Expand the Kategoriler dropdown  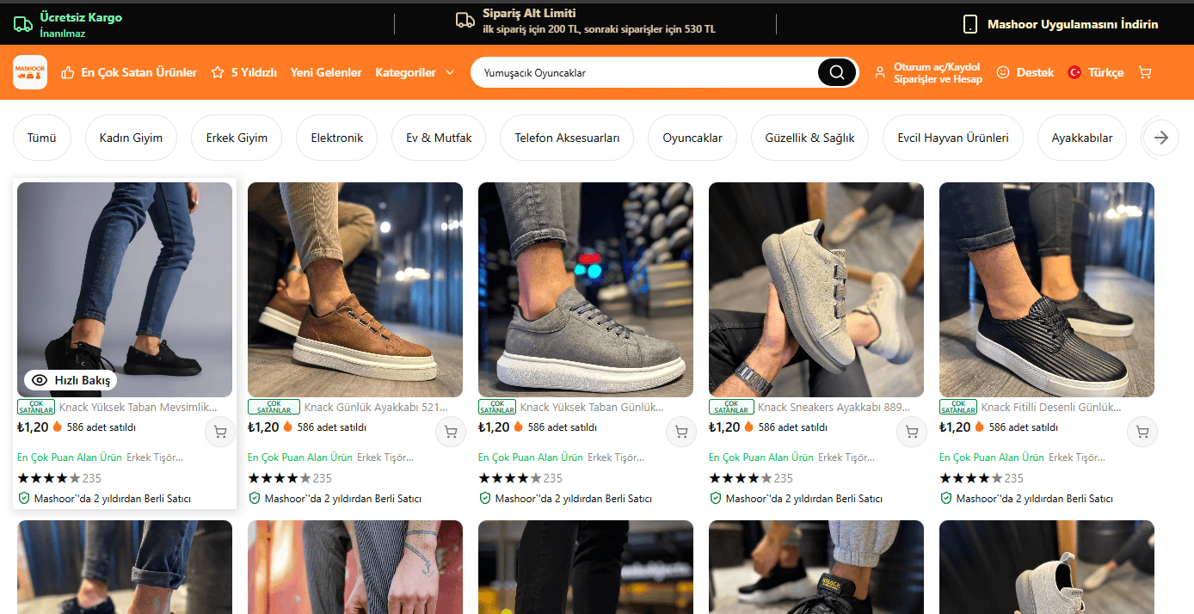coord(415,73)
